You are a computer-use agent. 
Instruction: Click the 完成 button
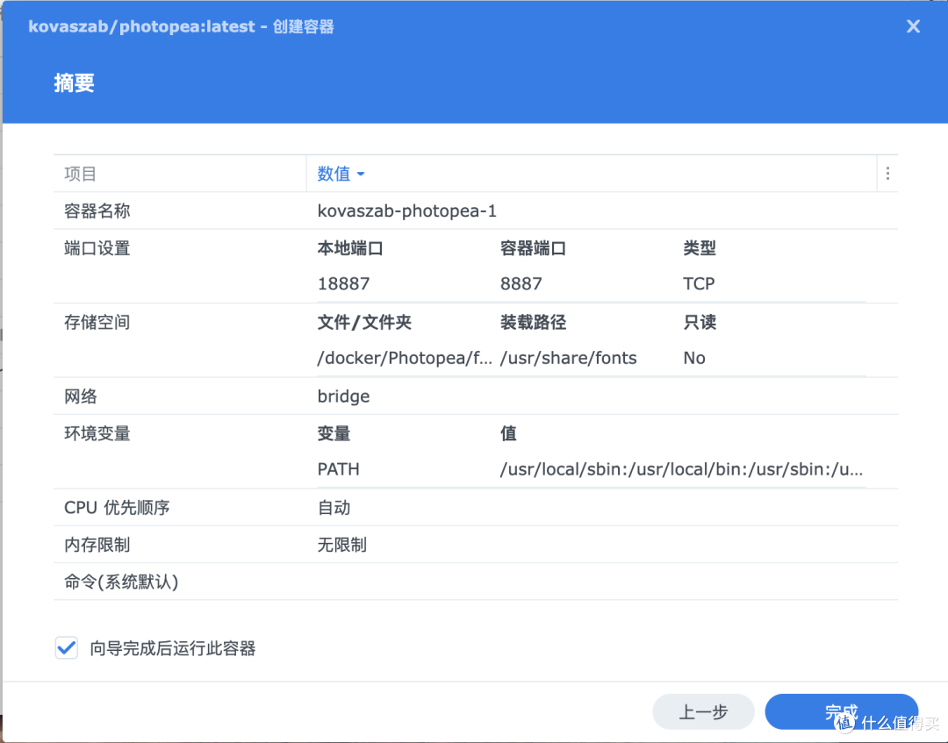(x=841, y=711)
